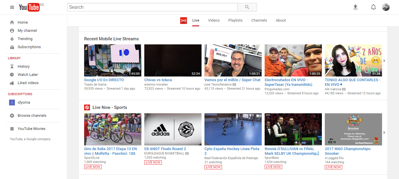Open EUROLEAGUE BASKETBALL channel
This screenshot has height=179, width=399.
(x=164, y=153)
